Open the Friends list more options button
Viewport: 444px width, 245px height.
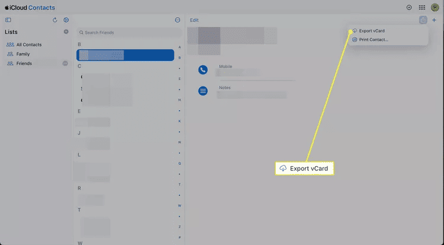click(65, 63)
